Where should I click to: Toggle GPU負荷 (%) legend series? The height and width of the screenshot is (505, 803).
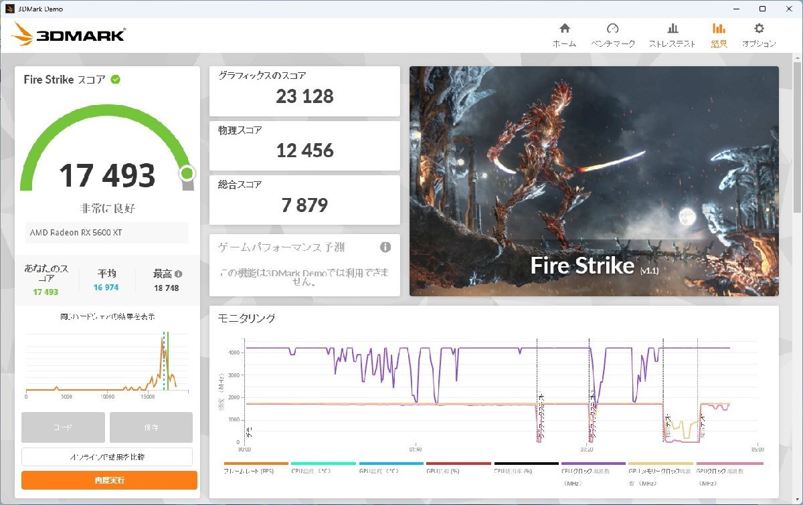pyautogui.click(x=458, y=468)
